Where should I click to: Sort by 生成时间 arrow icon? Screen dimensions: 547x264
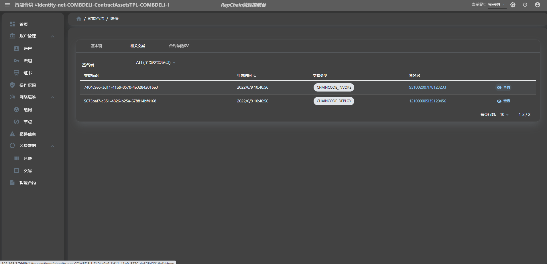[255, 76]
